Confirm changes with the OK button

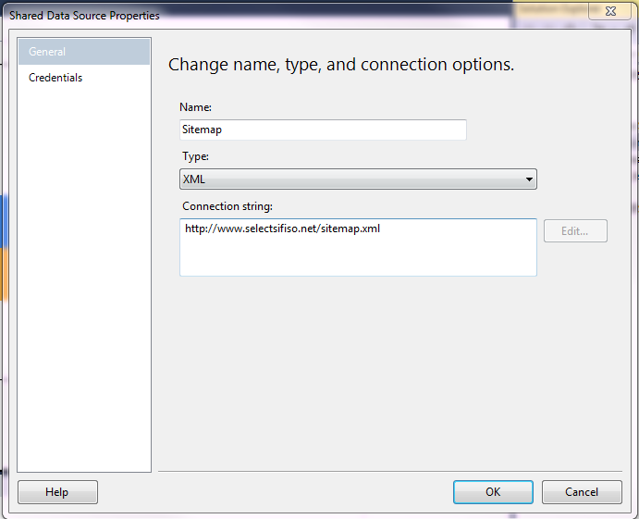493,492
